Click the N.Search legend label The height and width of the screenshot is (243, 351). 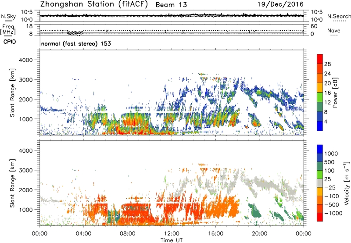(x=339, y=16)
